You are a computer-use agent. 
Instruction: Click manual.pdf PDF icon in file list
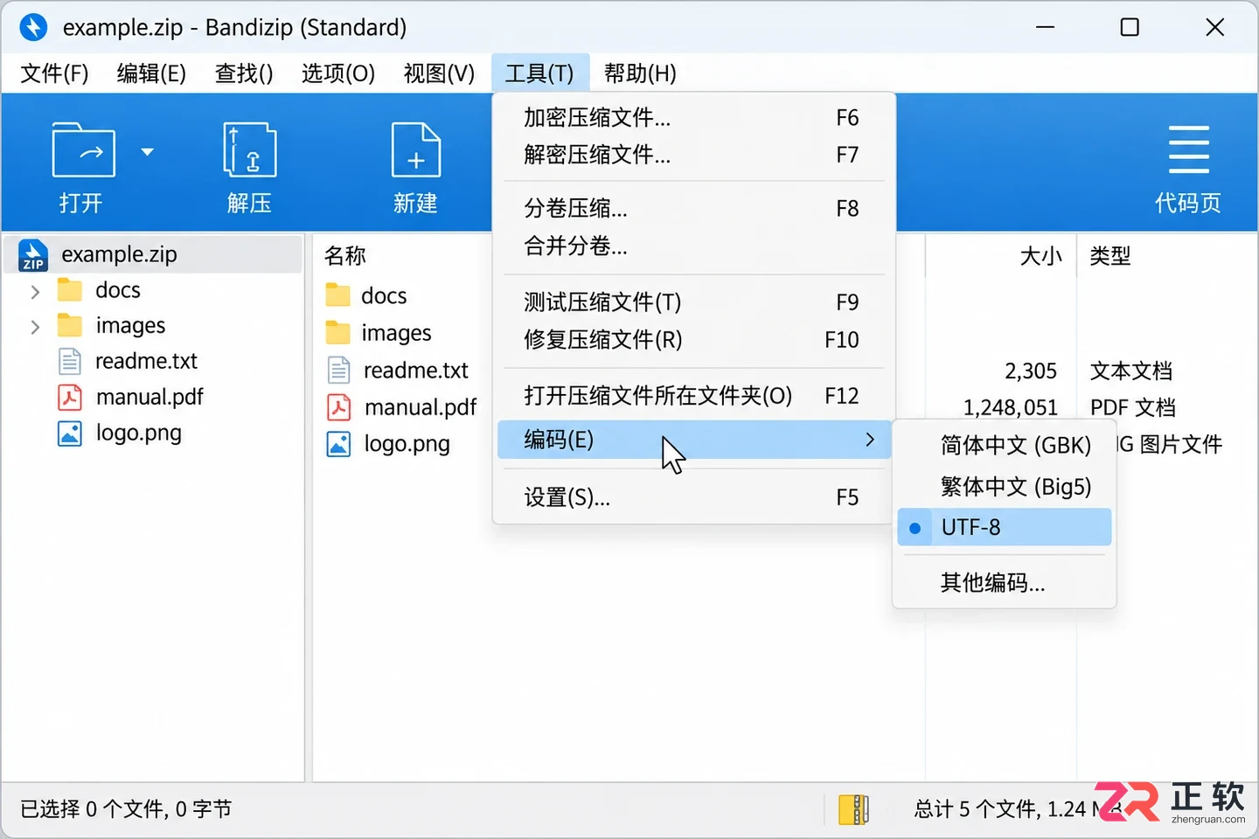tap(338, 407)
